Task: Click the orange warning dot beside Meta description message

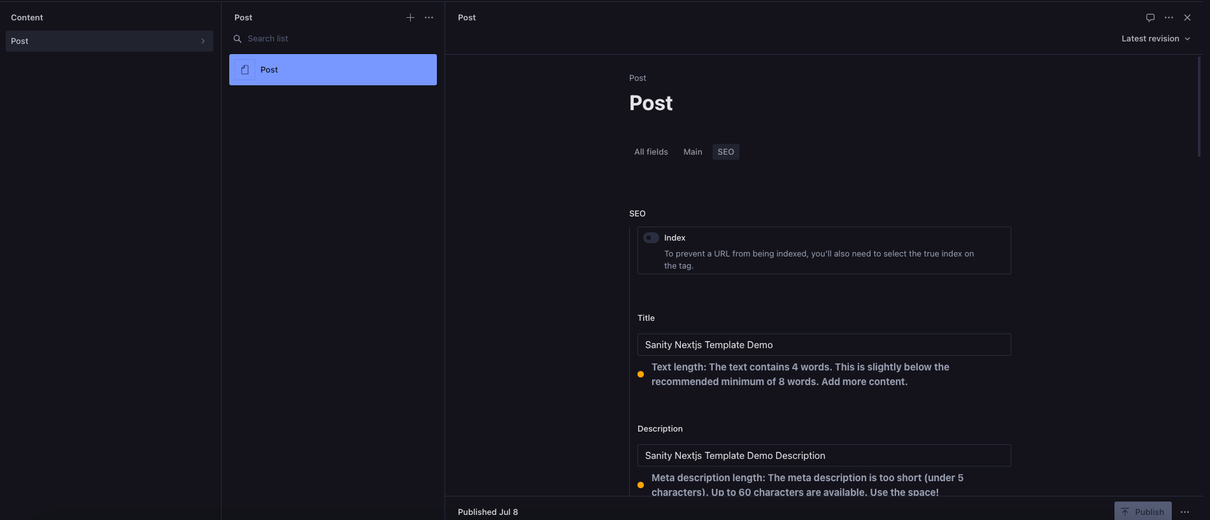Action: (641, 485)
